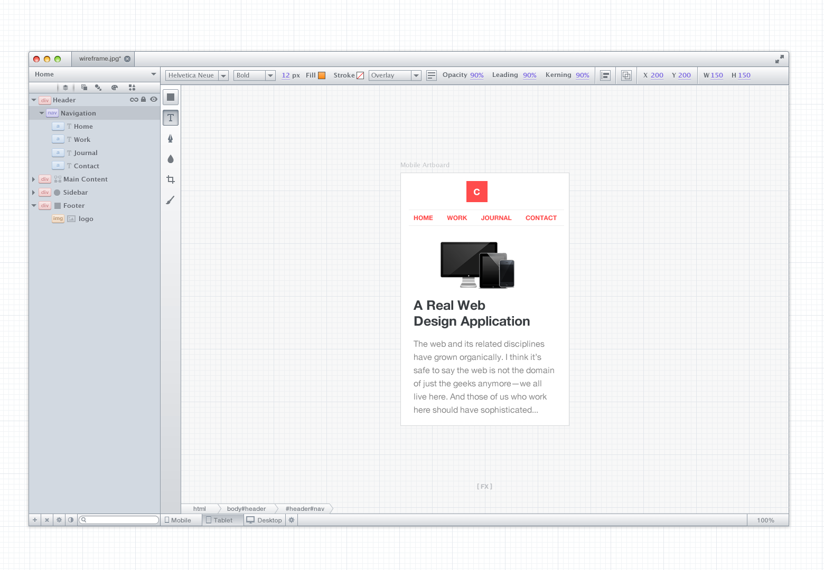Click the 100% zoom level
824x570 pixels.
tap(765, 520)
